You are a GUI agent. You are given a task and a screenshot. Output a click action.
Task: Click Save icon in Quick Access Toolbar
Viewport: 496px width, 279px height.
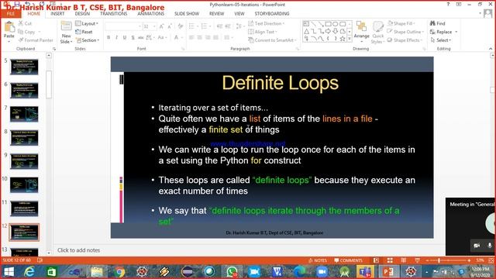coord(17,4)
